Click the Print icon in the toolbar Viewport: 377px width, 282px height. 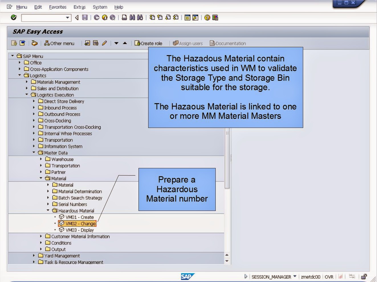[x=124, y=18]
